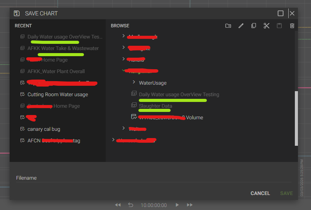Click the rename pencil icon
This screenshot has width=311, height=210.
click(x=241, y=26)
